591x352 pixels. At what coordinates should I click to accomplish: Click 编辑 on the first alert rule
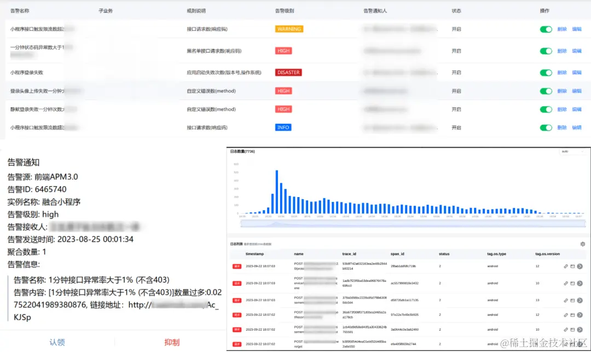(x=577, y=28)
